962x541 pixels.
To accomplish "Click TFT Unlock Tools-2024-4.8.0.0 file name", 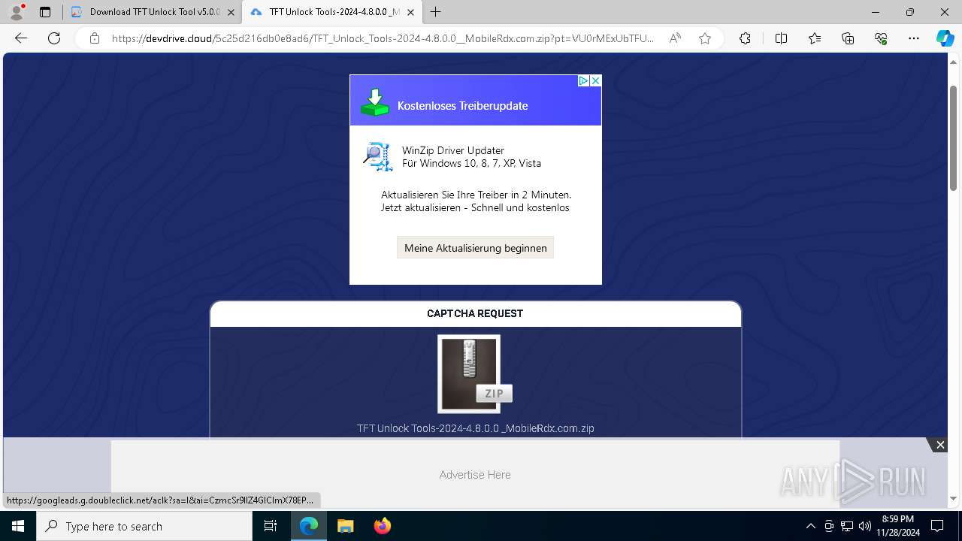I will (x=475, y=428).
